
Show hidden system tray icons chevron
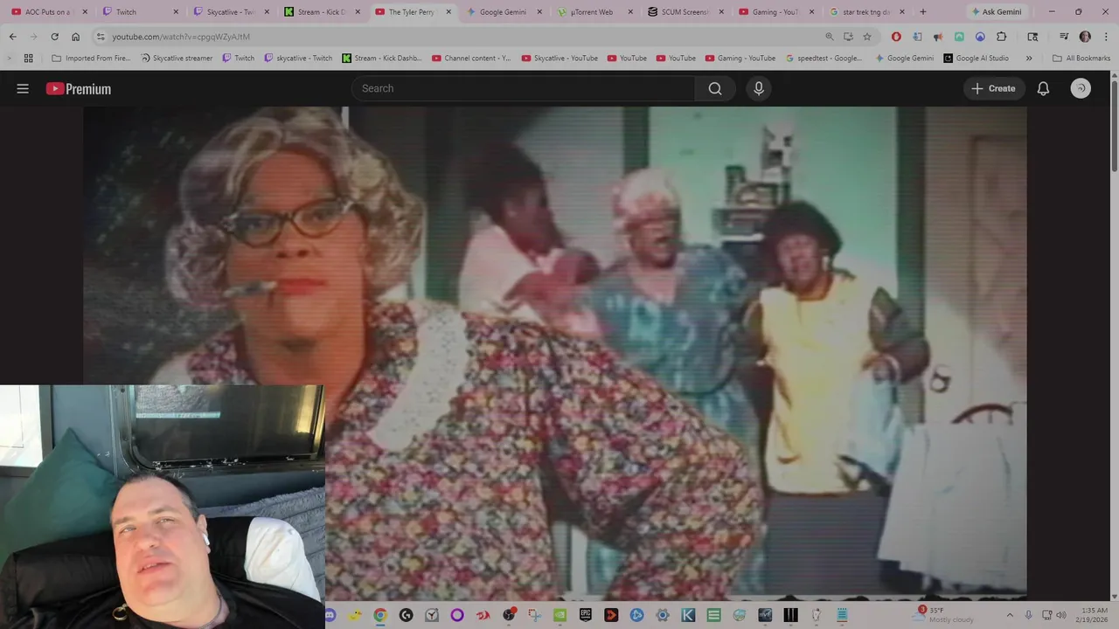coord(1010,615)
